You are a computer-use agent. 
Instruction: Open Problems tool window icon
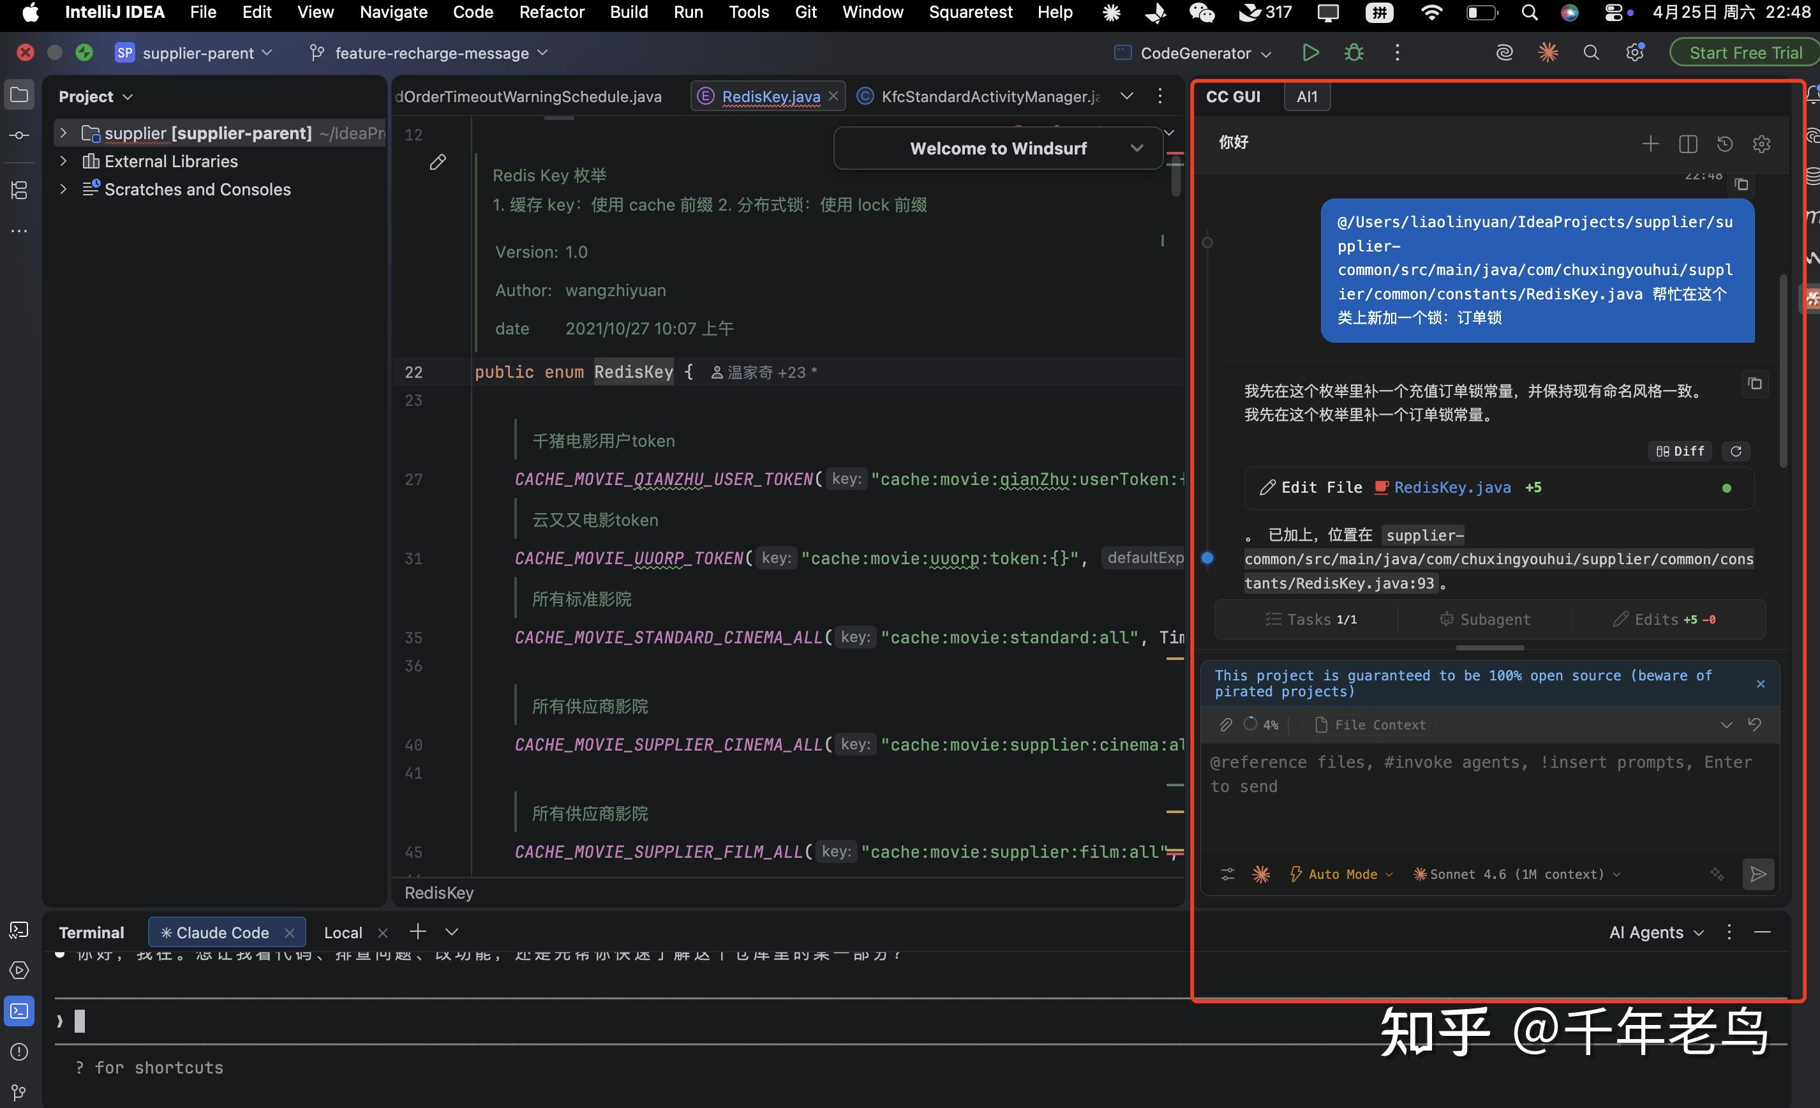[19, 1051]
